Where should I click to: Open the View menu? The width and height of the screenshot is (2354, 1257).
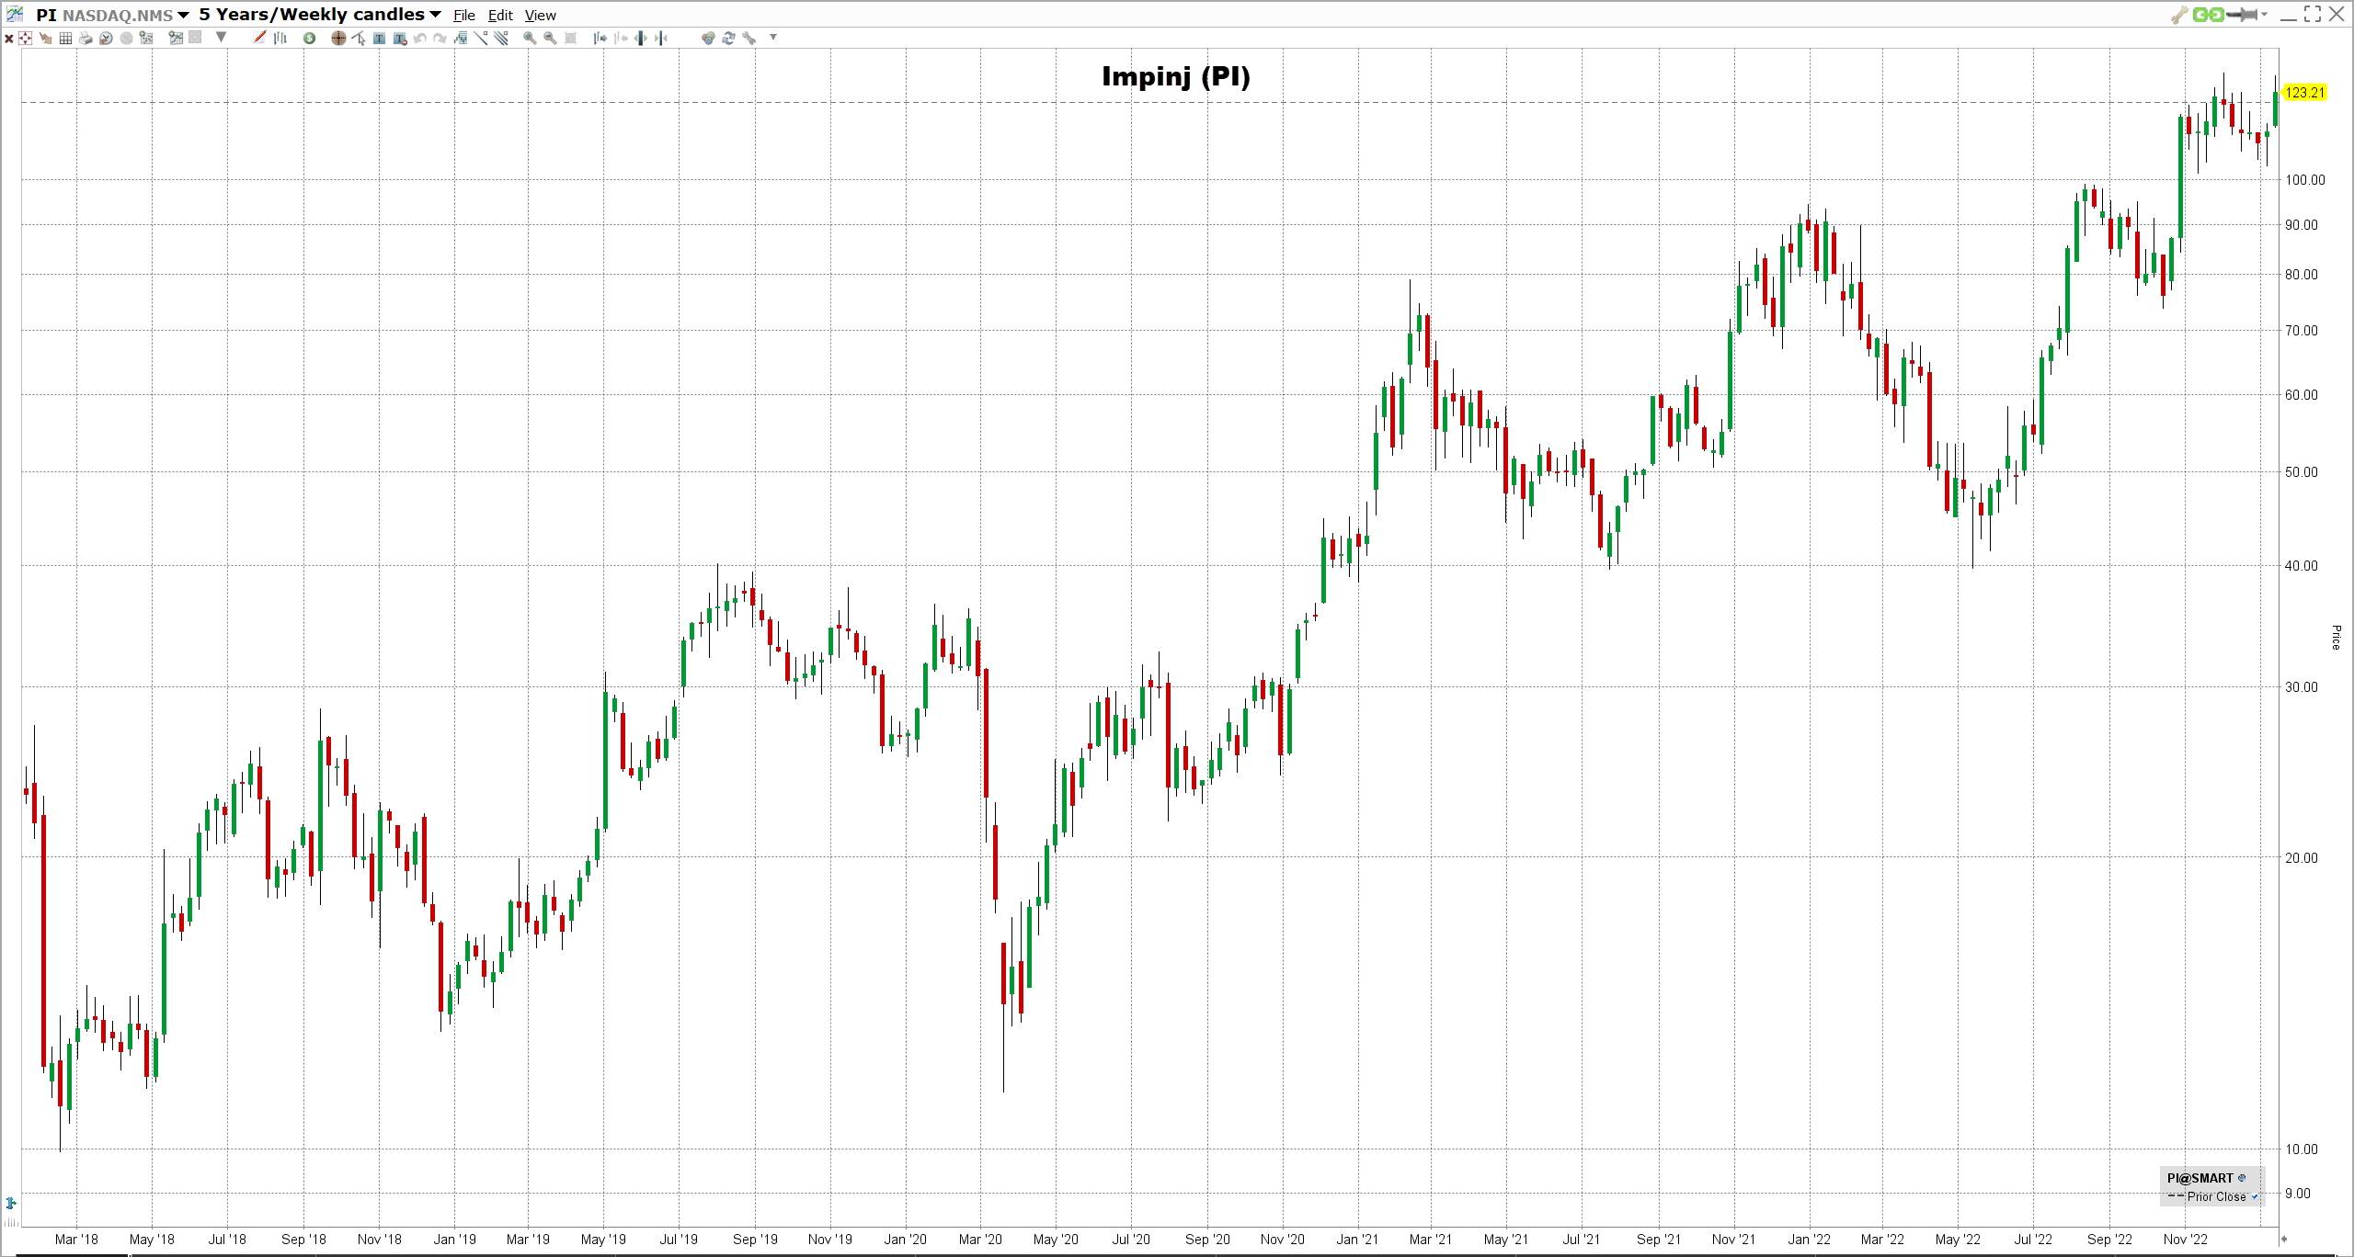(541, 16)
